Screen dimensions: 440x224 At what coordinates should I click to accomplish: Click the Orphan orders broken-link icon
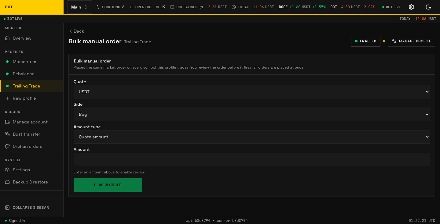tap(7, 146)
